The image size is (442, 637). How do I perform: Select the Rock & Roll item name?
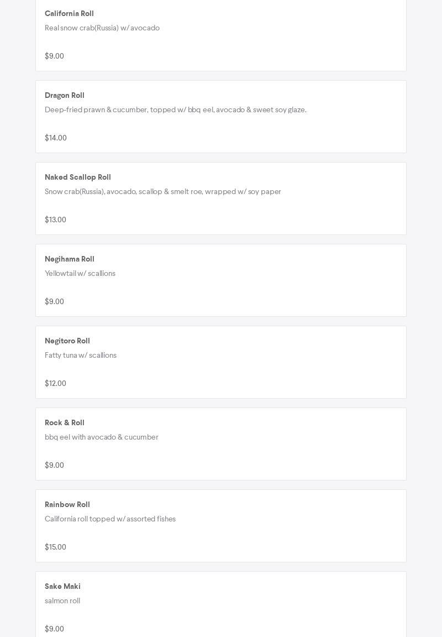coord(65,423)
